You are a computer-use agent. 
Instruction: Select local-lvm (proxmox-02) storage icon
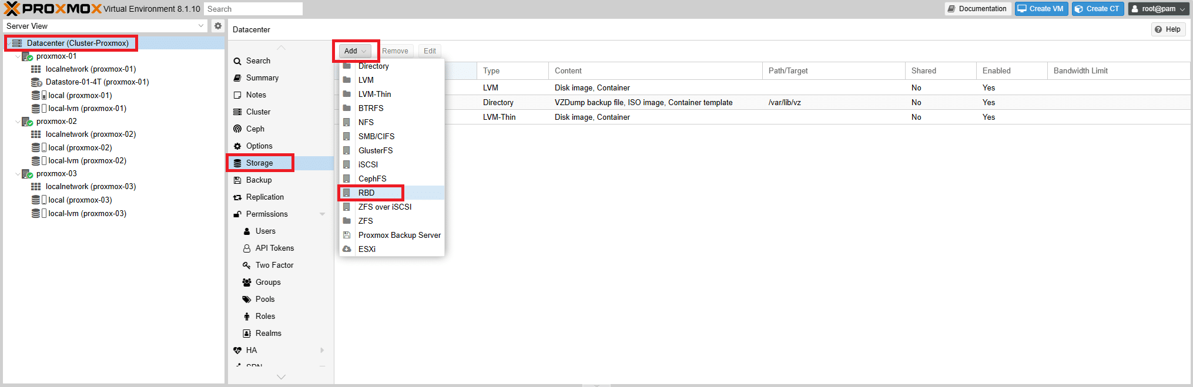coord(39,161)
